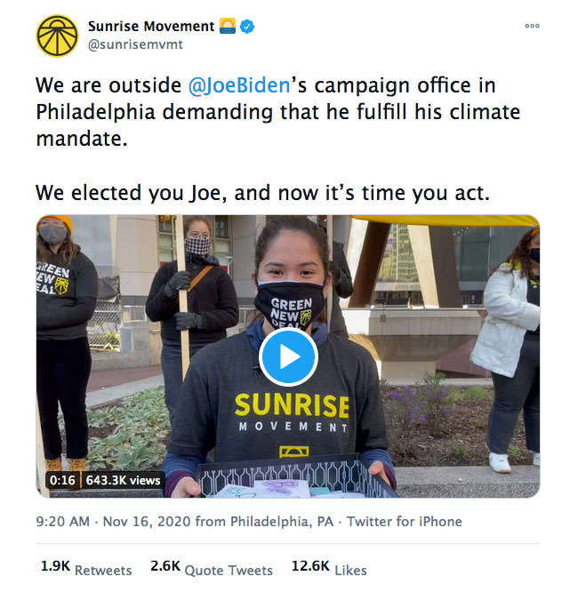Open the three-dot tweet options menu

pos(532,26)
